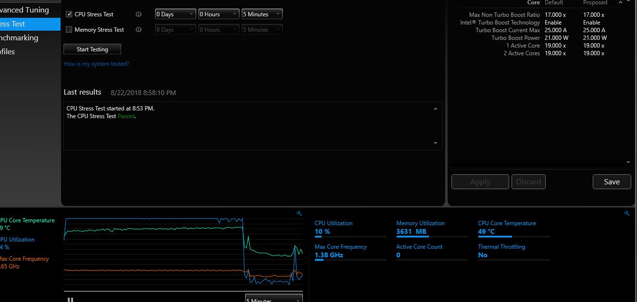
Task: Collapse the Core settings section chevron
Action: [620, 3]
